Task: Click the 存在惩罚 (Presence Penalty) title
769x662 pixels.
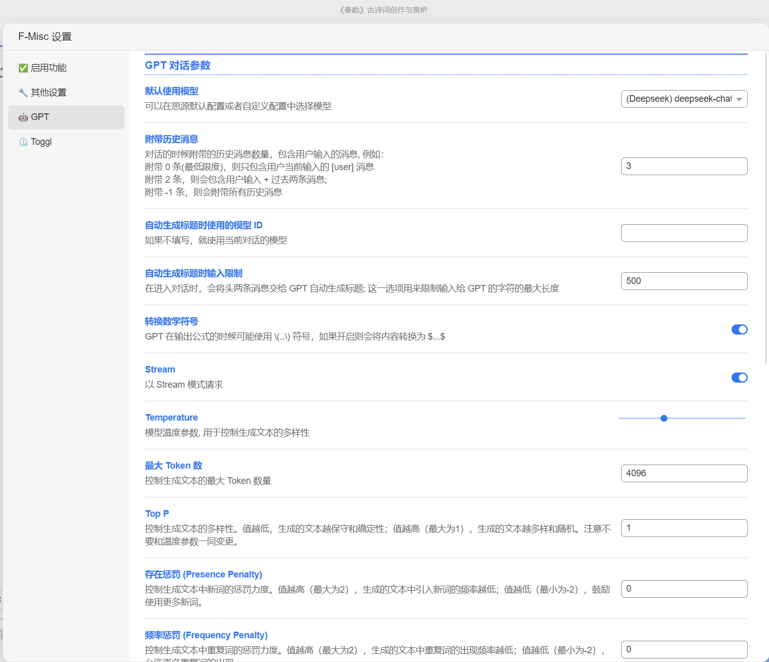Action: pyautogui.click(x=204, y=574)
